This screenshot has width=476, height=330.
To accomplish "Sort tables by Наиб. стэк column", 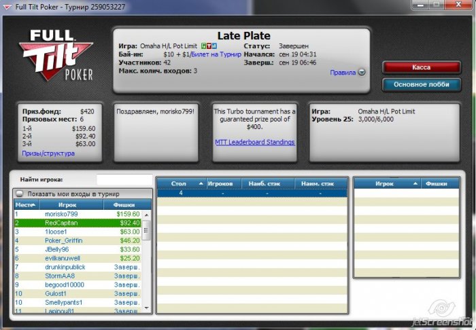I will click(x=268, y=183).
